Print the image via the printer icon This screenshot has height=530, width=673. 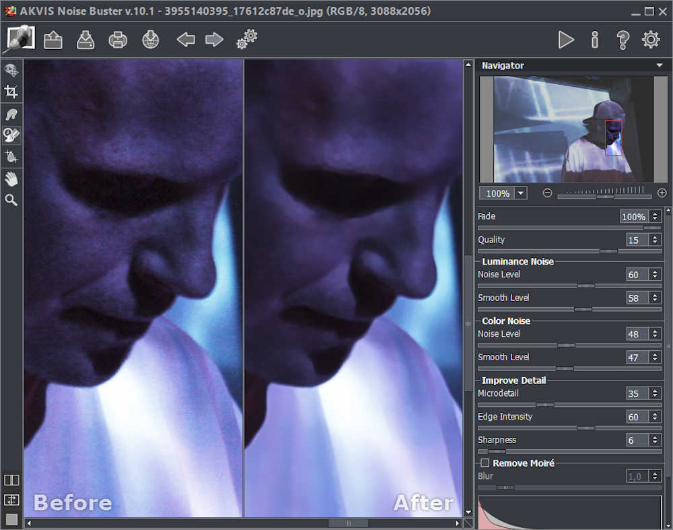tap(118, 40)
